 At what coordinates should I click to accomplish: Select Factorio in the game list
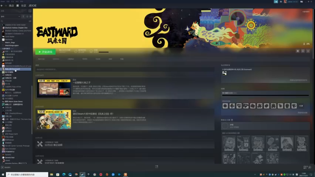[x=8, y=155]
